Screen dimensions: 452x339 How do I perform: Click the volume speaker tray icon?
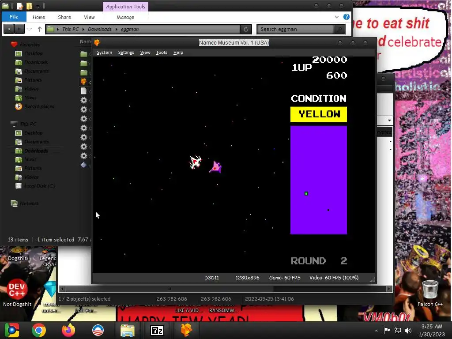(408, 330)
